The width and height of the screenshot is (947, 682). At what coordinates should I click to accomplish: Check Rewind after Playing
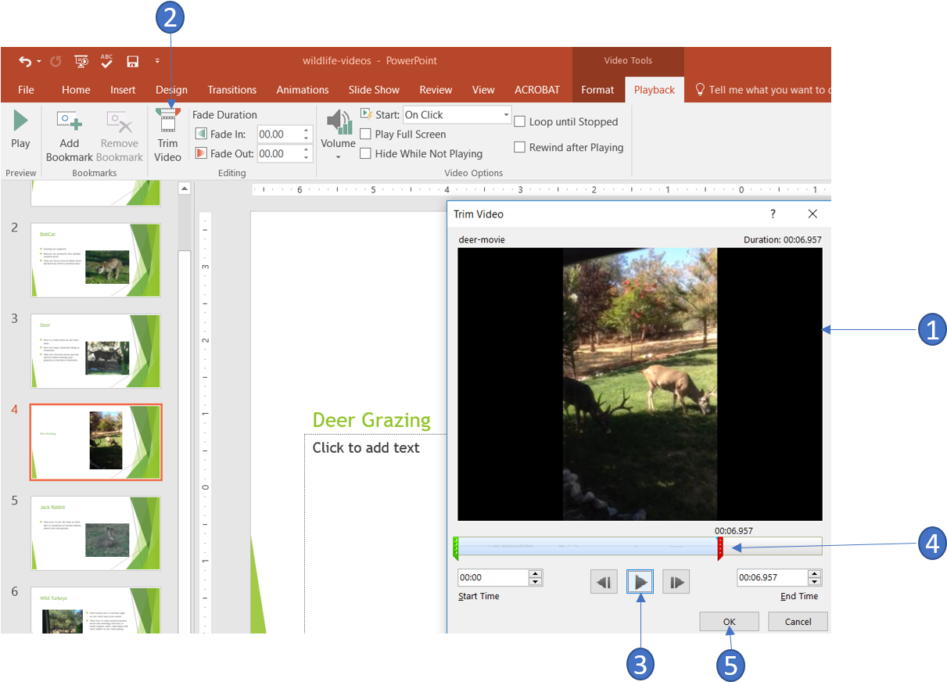pyautogui.click(x=519, y=147)
